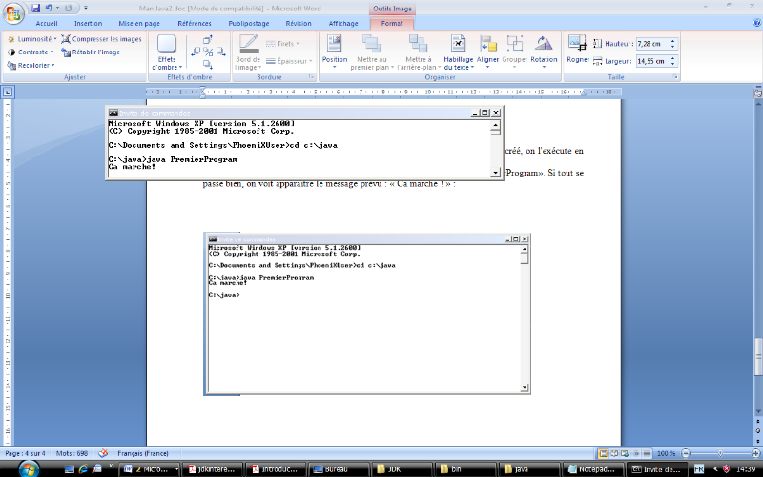The height and width of the screenshot is (477, 763).
Task: Save the document using Quick Access icon
Action: point(35,8)
